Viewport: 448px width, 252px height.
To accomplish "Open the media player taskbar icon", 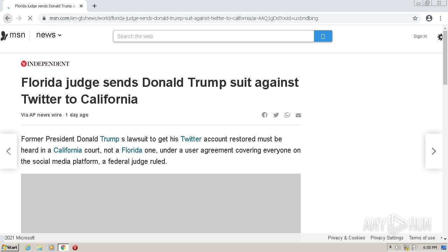I will tap(51, 247).
